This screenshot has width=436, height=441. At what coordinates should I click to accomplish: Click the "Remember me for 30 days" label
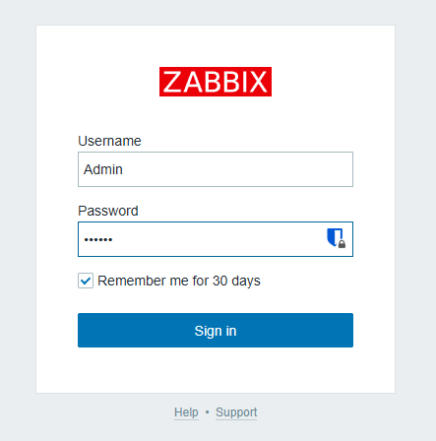179,281
